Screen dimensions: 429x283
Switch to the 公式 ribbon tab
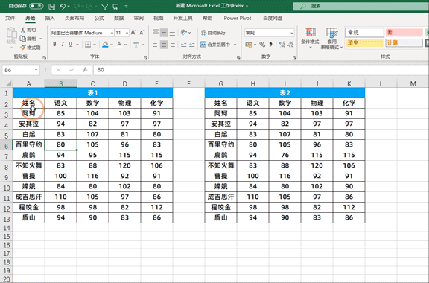click(x=99, y=18)
